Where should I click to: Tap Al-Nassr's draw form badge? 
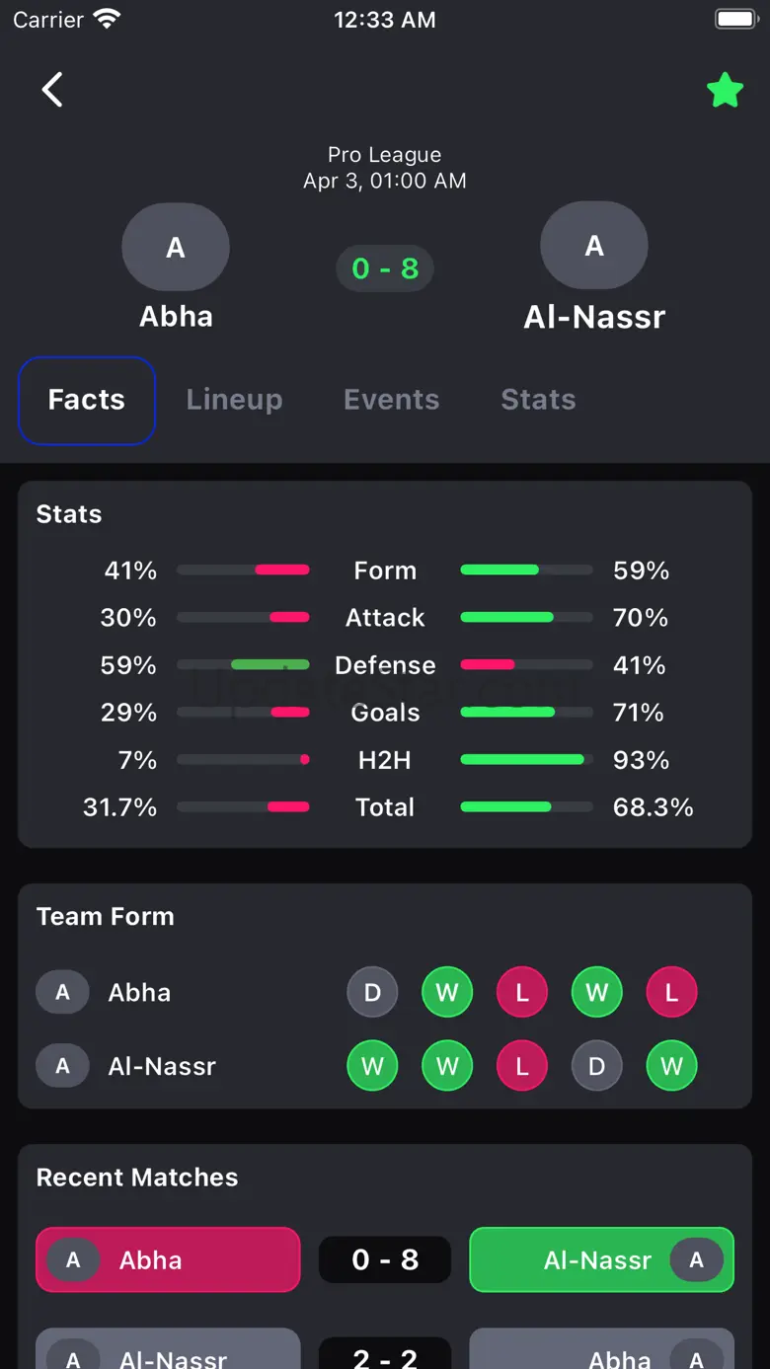click(x=596, y=1066)
